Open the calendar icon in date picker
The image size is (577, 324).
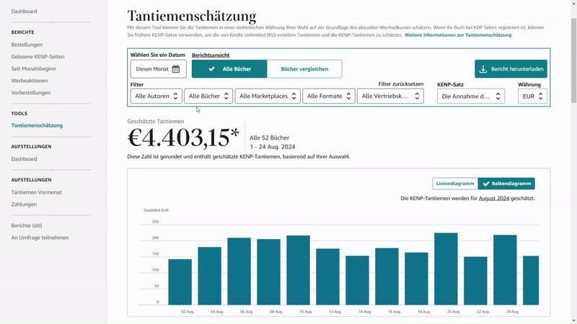pos(176,69)
